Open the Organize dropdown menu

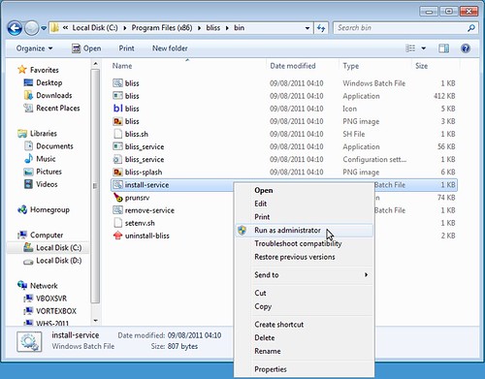pyautogui.click(x=34, y=48)
